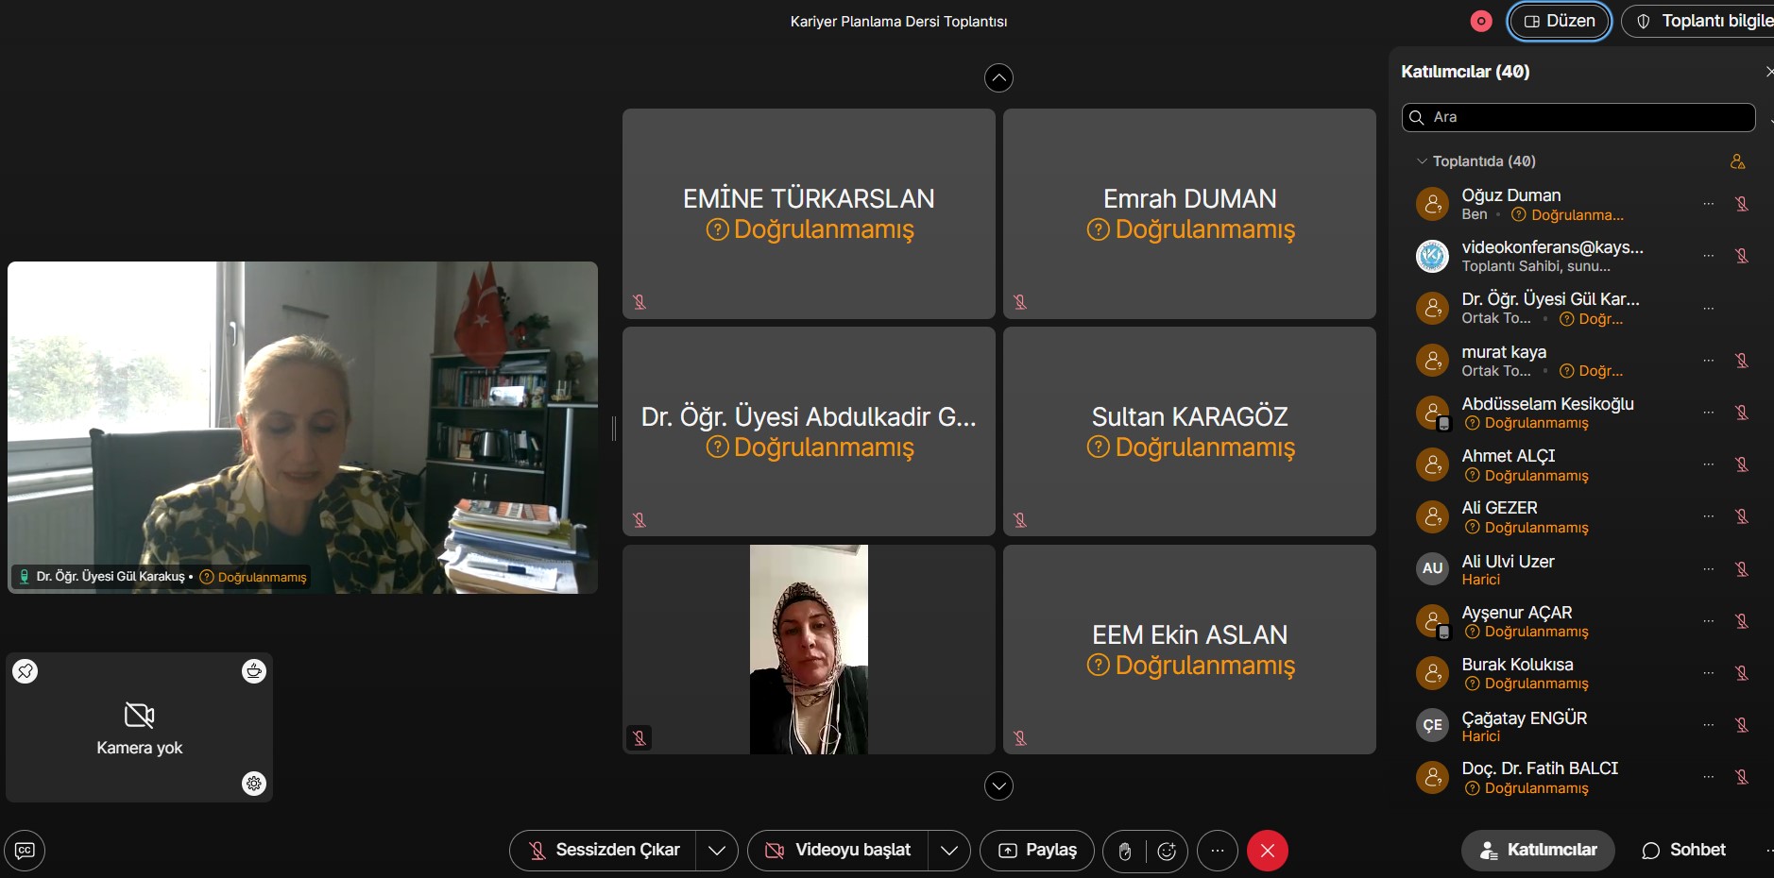
Task: Toggle the Katılımcılar panel button
Action: pyautogui.click(x=1538, y=851)
